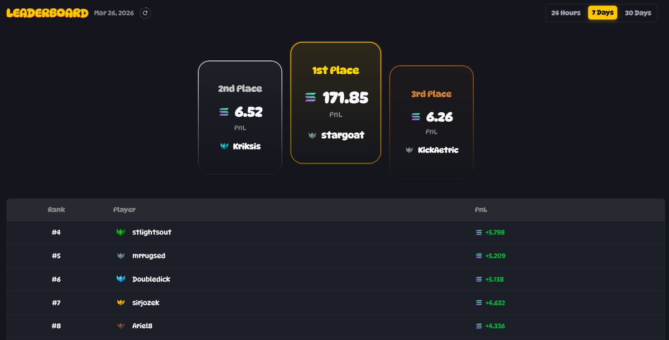Click Ariel8's bronze rank badge
Image resolution: width=669 pixels, height=340 pixels.
coord(121,326)
